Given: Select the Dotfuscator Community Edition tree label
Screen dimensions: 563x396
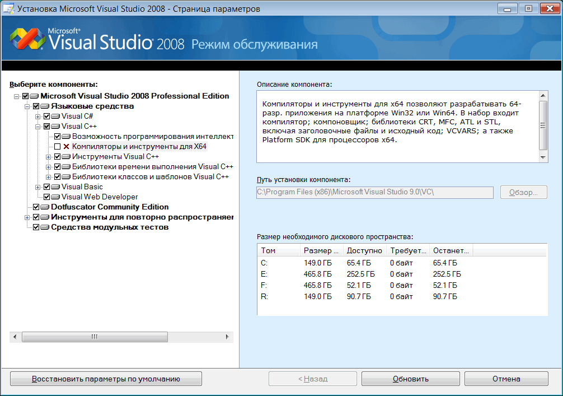Looking at the screenshot, I should pos(110,207).
